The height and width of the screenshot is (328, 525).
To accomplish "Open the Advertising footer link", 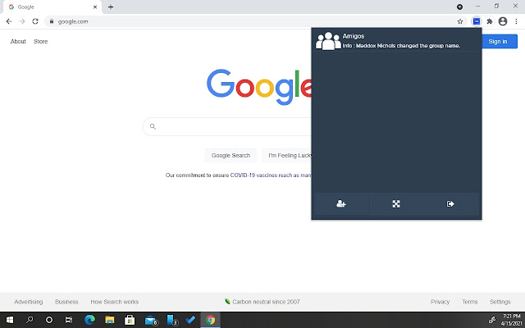I will point(29,302).
